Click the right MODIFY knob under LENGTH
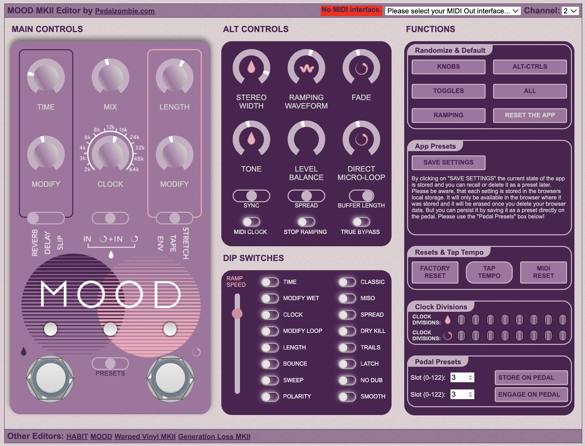 (174, 154)
